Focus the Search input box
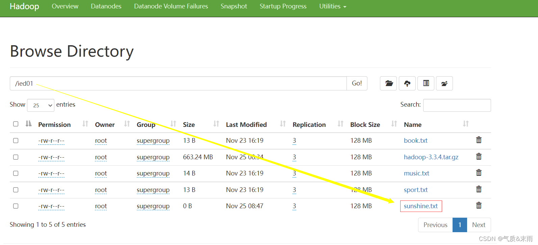Viewport: 538px width, 245px height. pos(457,105)
